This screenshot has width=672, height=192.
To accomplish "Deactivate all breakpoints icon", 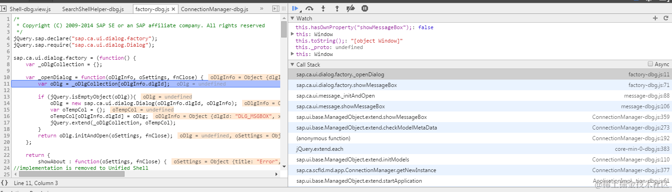I will coord(351,8).
